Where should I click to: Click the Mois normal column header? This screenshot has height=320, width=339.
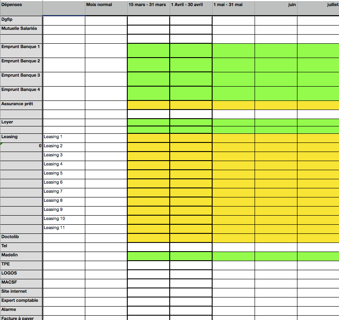tap(106, 8)
